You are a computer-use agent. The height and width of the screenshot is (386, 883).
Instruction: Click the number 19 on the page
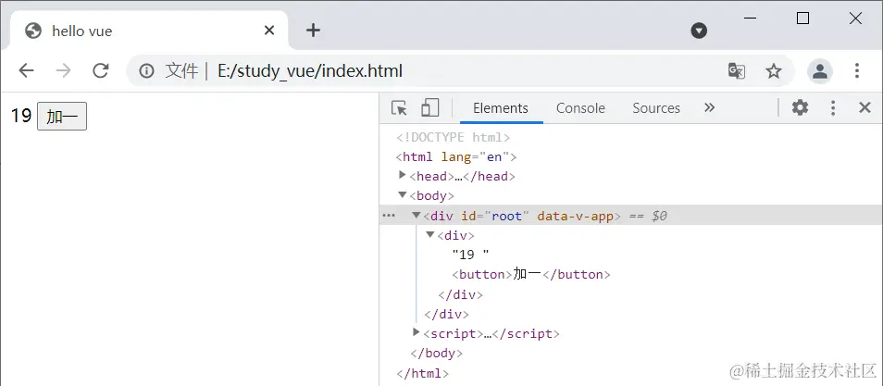point(21,116)
